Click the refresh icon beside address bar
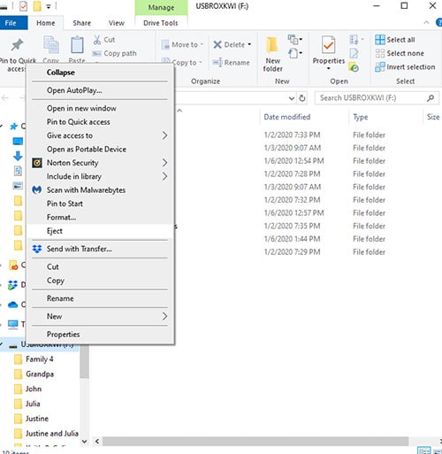This screenshot has height=454, width=442. coord(302,98)
